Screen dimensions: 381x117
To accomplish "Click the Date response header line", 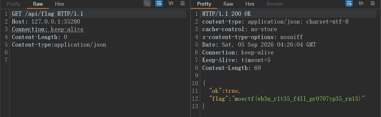I will point(259,45).
